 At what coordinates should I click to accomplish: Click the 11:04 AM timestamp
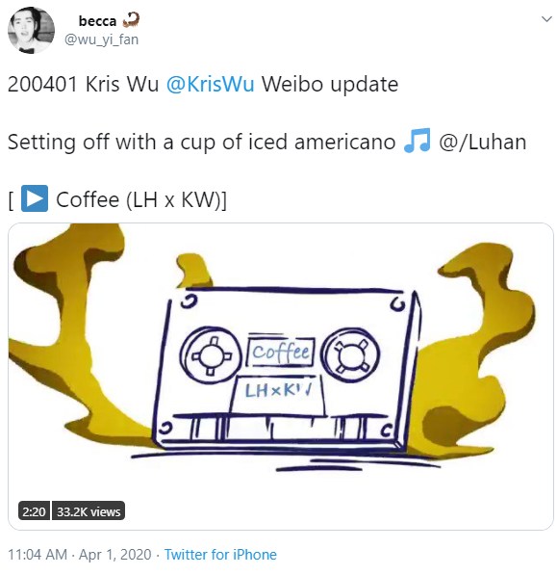(38, 555)
